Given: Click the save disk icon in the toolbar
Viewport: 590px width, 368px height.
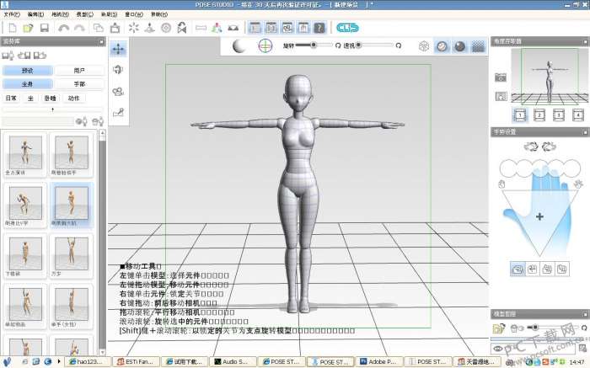Looking at the screenshot, I should click(x=44, y=28).
